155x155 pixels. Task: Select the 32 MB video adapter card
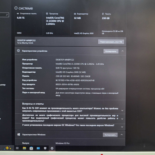coord(85,24)
